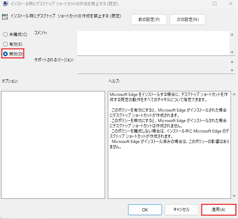Click the サポートされるバージョン box up arrow
The height and width of the screenshot is (219, 238).
click(232, 62)
